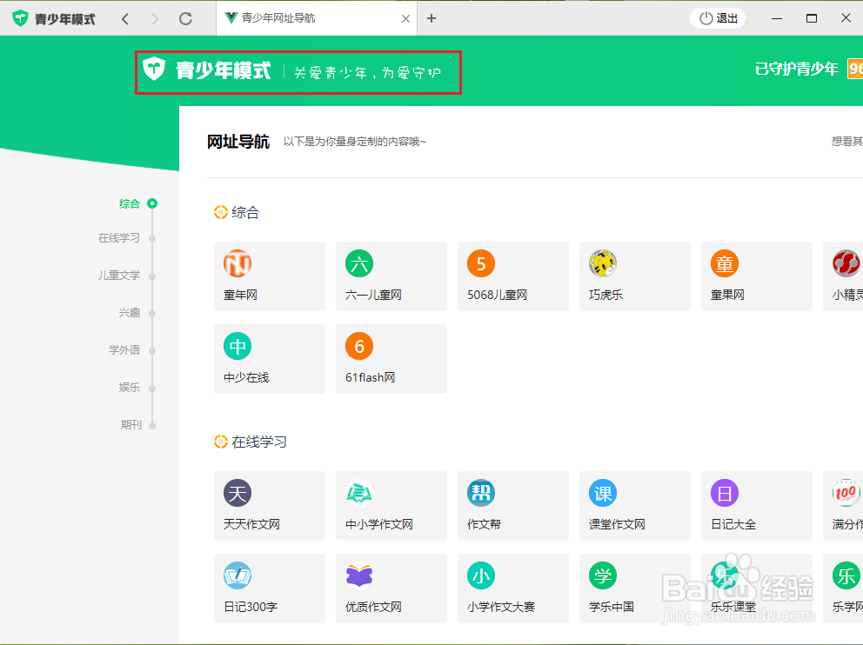Screen dimensions: 863x645
Task: Click the 5068儿童网 icon
Action: [512, 276]
